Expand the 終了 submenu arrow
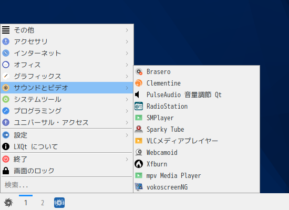Image resolution: width=289 pixels, height=210 pixels. [x=127, y=159]
